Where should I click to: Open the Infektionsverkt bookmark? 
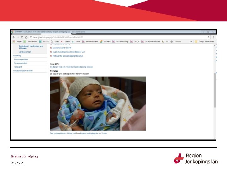90,42
